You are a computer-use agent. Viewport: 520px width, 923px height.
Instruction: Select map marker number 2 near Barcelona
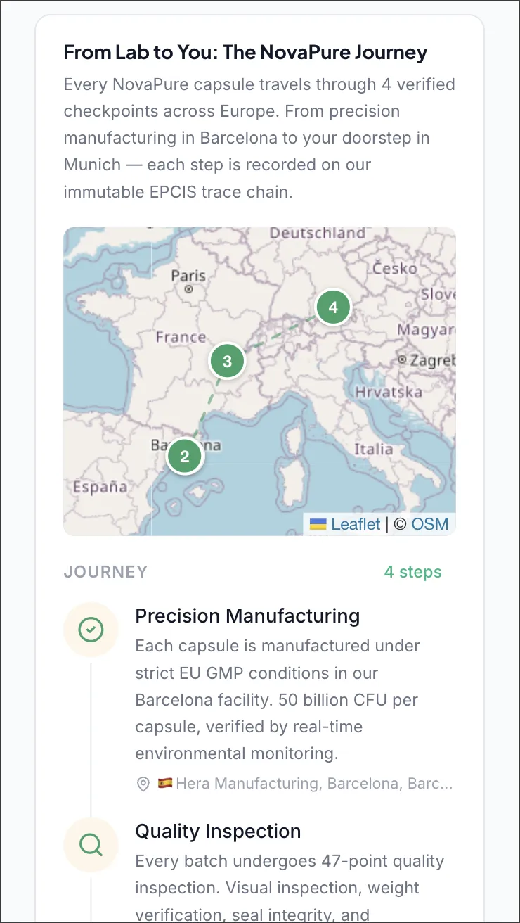[185, 456]
